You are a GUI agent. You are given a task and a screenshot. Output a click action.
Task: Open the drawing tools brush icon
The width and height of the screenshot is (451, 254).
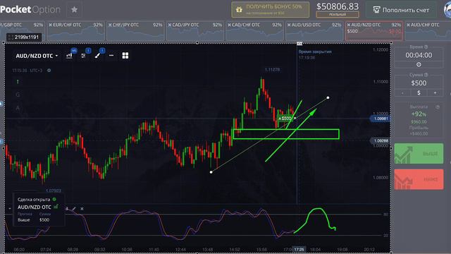(97, 56)
